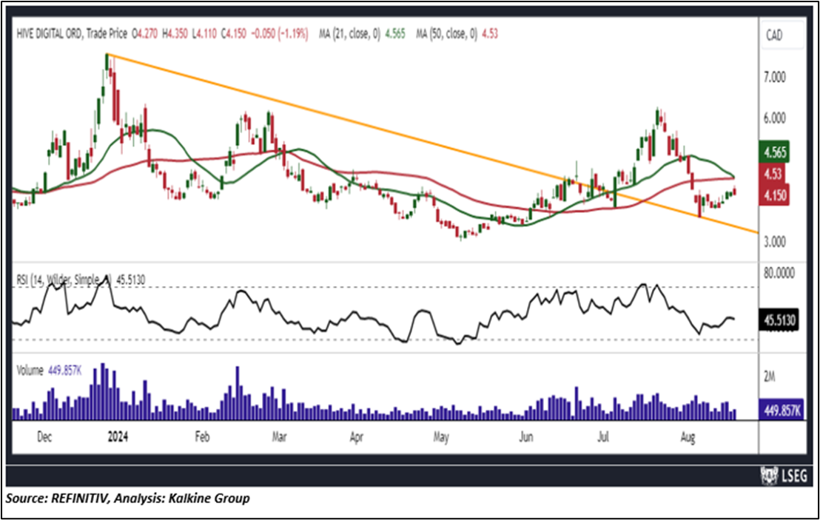Viewport: 820px width, 520px height.
Task: Click the 2M volume axis label
Action: pos(769,377)
